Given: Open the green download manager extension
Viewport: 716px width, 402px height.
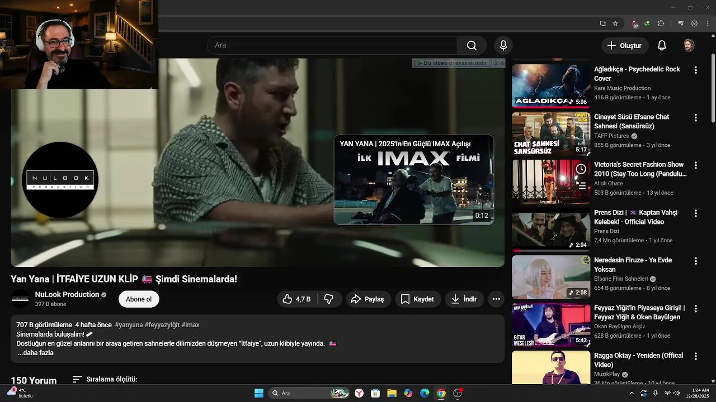Looking at the screenshot, I should pyautogui.click(x=647, y=23).
